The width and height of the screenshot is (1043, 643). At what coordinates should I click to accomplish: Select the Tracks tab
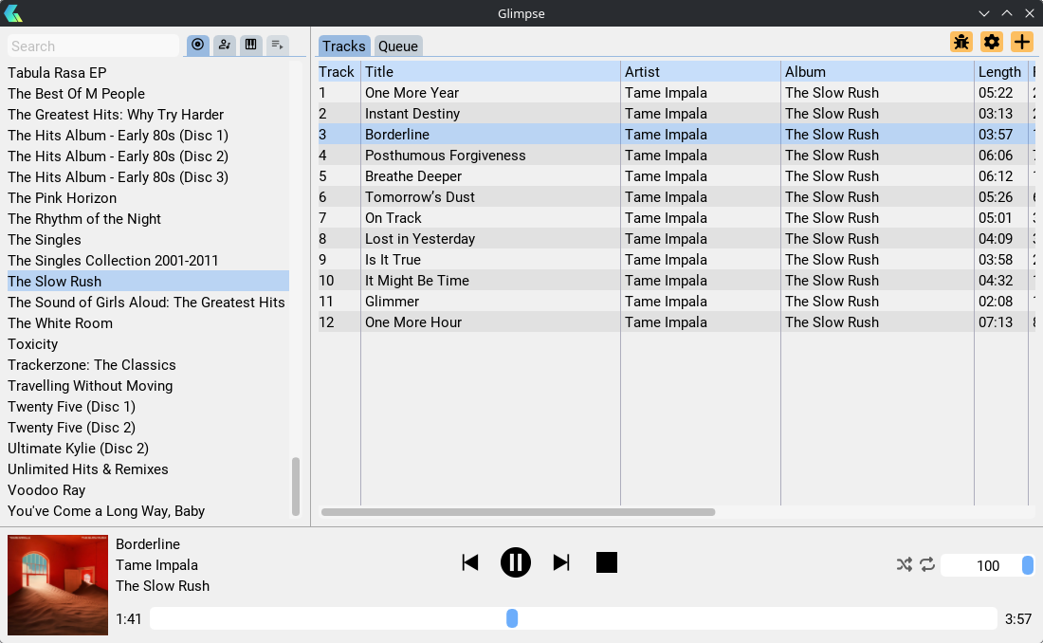pyautogui.click(x=343, y=46)
